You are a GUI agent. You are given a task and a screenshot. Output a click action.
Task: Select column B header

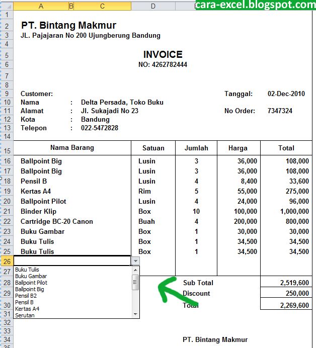click(x=71, y=6)
